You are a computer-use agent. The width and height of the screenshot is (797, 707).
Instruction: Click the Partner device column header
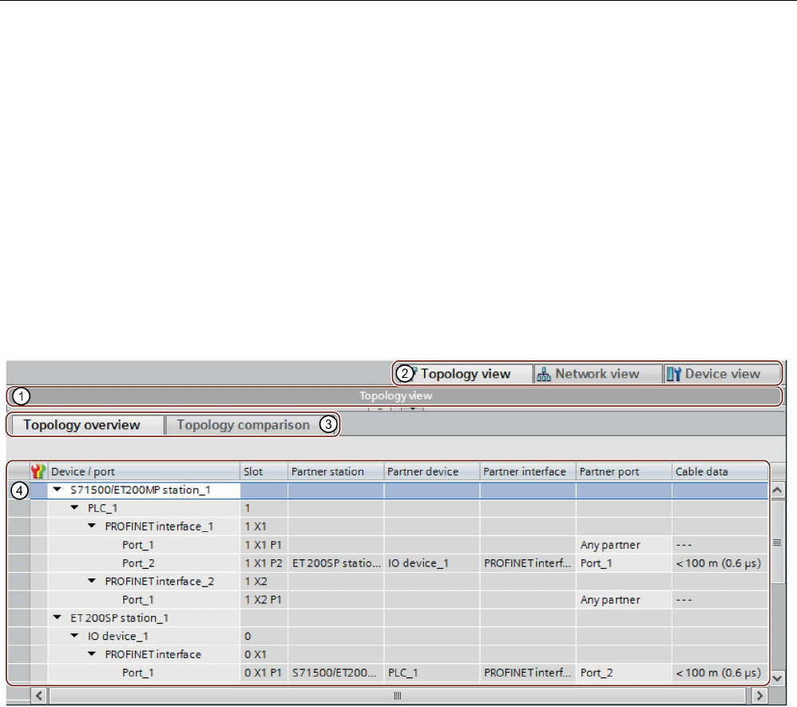(431, 471)
